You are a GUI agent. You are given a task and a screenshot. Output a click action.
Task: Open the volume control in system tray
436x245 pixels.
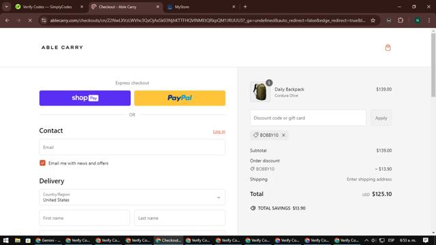373,240
